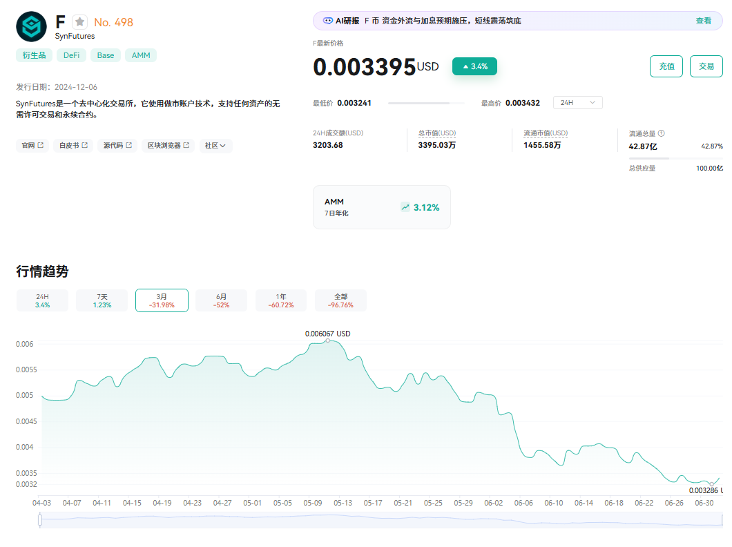Click the 行情趋势 section heading
This screenshot has width=732, height=547.
coord(42,271)
